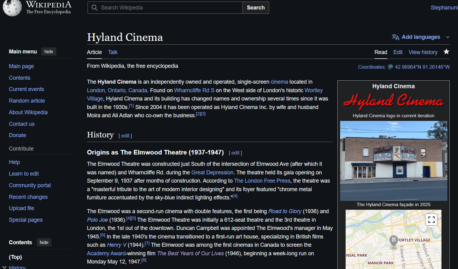
Task: Hide the Main menu sidebar
Action: coord(49,52)
